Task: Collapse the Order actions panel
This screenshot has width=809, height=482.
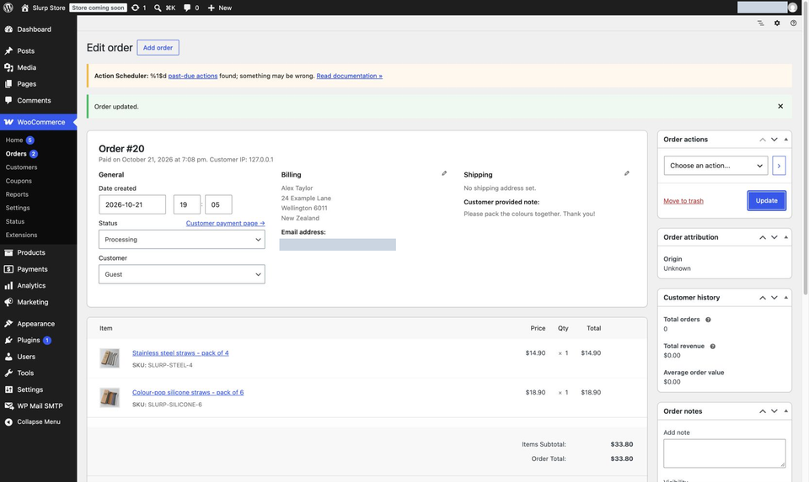Action: pyautogui.click(x=785, y=140)
